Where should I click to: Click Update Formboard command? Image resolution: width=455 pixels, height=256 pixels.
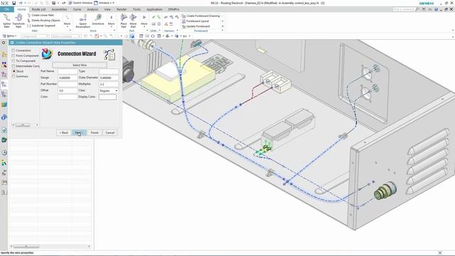pos(196,26)
